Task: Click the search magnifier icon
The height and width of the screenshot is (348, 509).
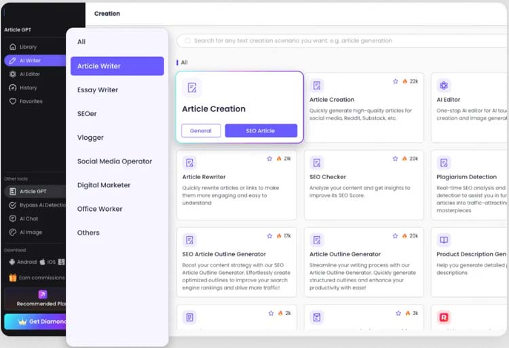Action: [187, 41]
